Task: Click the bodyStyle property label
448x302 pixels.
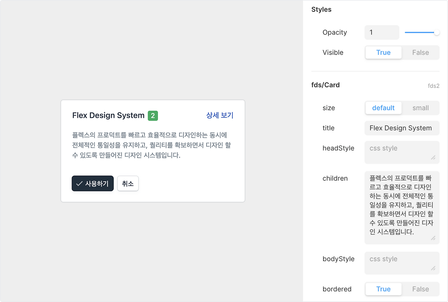Action: click(338, 259)
